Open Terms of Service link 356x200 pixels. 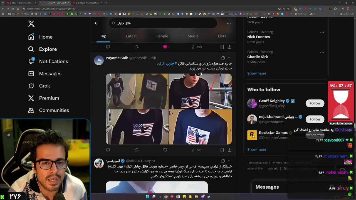pyautogui.click(x=257, y=163)
